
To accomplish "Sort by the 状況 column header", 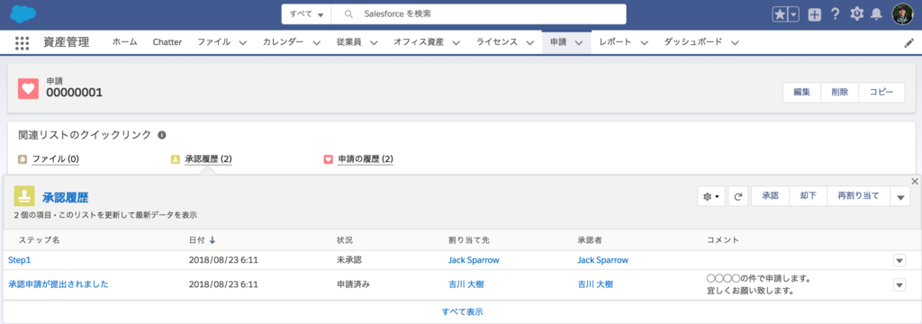I will coord(345,240).
